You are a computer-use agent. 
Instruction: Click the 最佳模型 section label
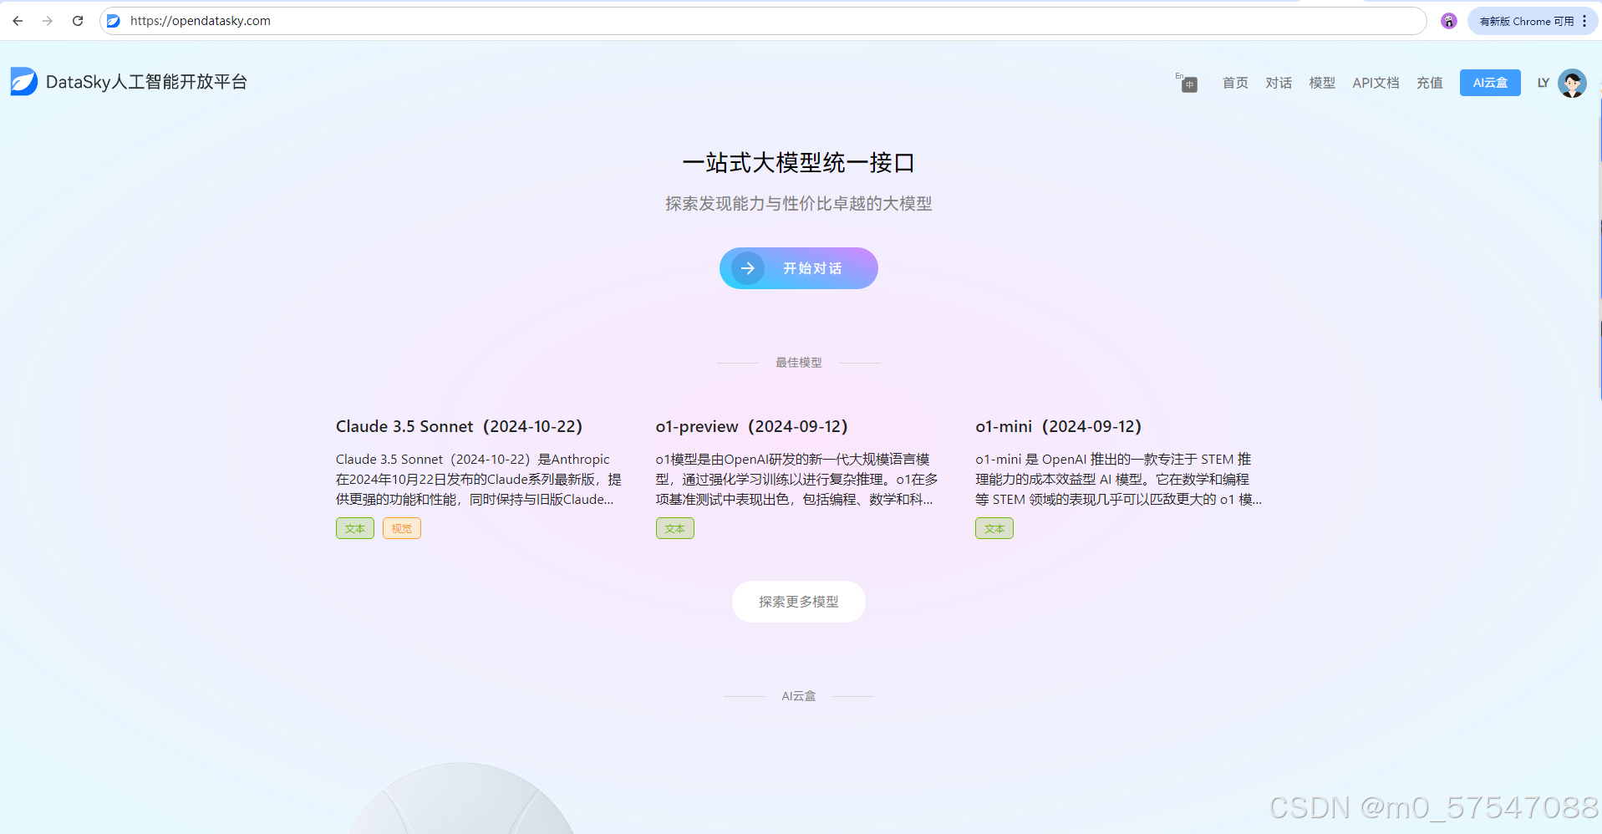coord(799,363)
